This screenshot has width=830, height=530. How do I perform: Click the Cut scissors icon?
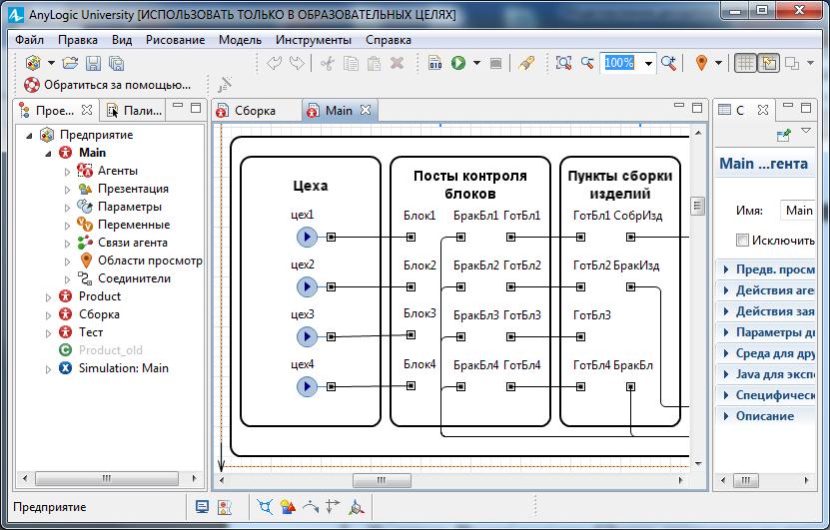[x=328, y=64]
